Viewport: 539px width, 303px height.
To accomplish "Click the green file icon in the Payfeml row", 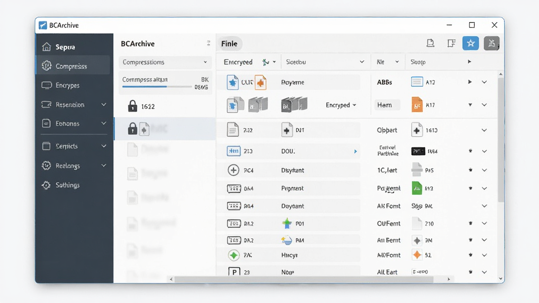I will point(417,188).
